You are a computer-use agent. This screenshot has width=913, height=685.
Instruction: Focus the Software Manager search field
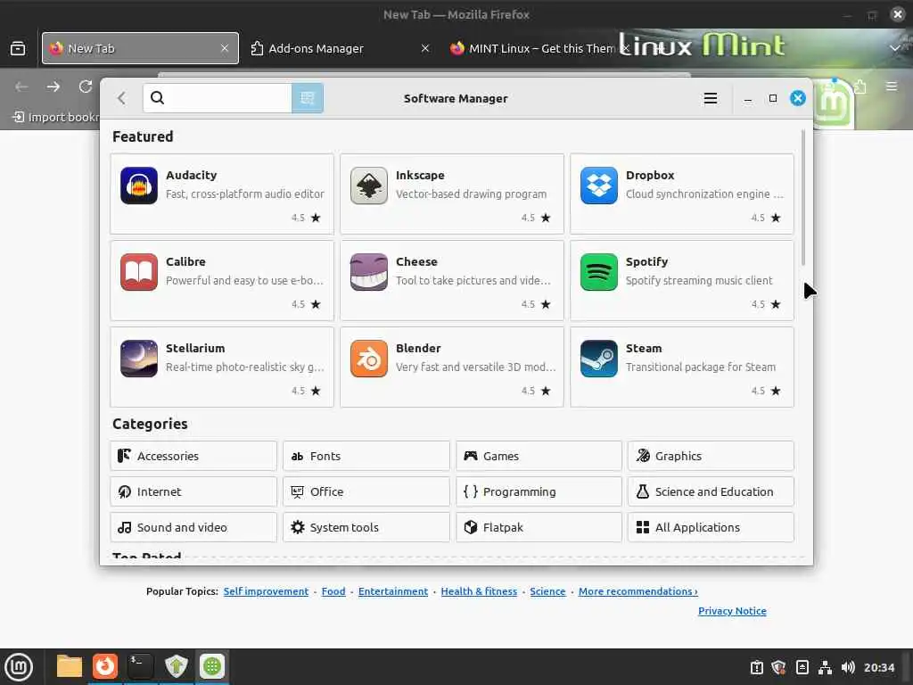click(x=218, y=98)
